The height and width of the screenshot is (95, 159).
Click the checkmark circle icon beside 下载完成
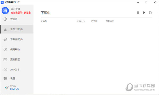point(5,39)
